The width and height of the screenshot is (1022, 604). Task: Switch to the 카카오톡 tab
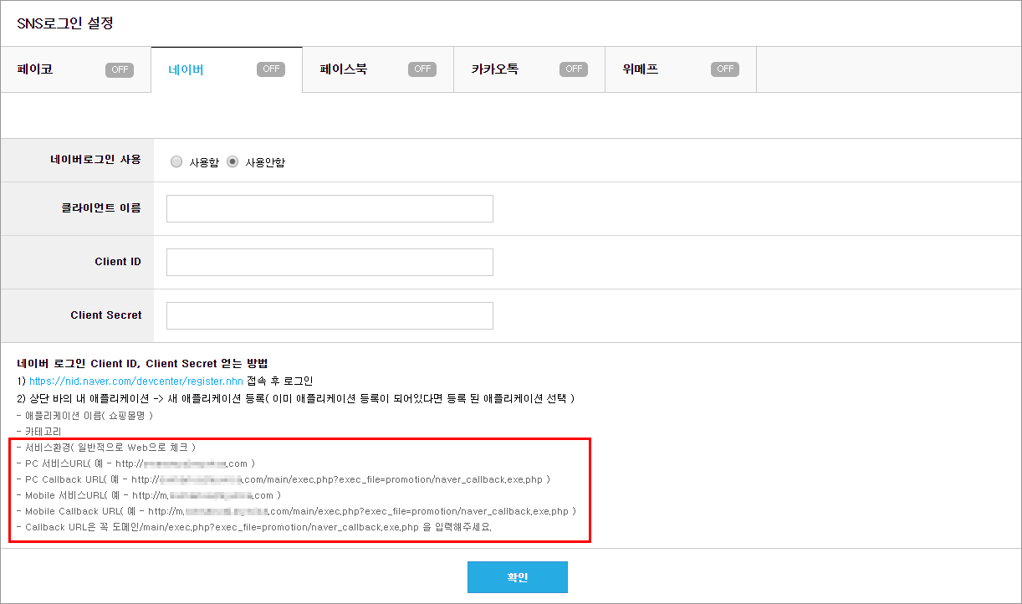pyautogui.click(x=494, y=69)
